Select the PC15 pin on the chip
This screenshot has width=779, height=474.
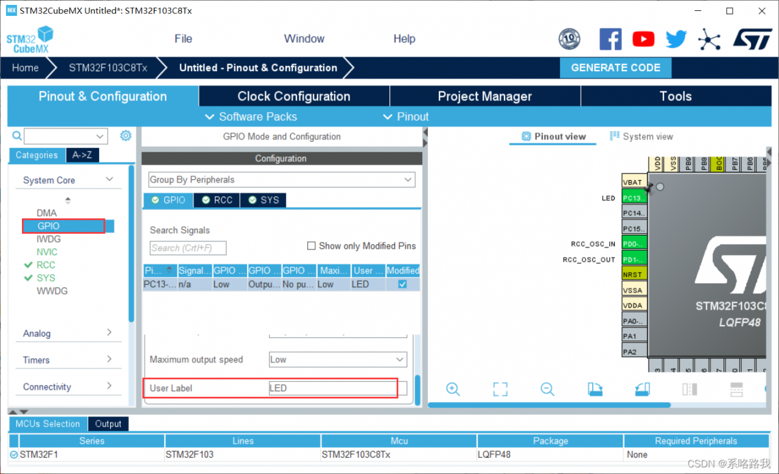click(x=634, y=229)
